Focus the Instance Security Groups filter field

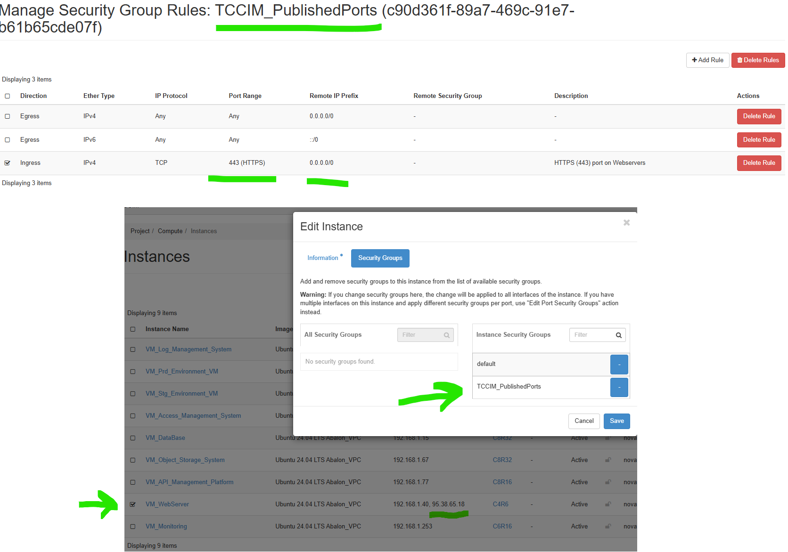(x=592, y=335)
